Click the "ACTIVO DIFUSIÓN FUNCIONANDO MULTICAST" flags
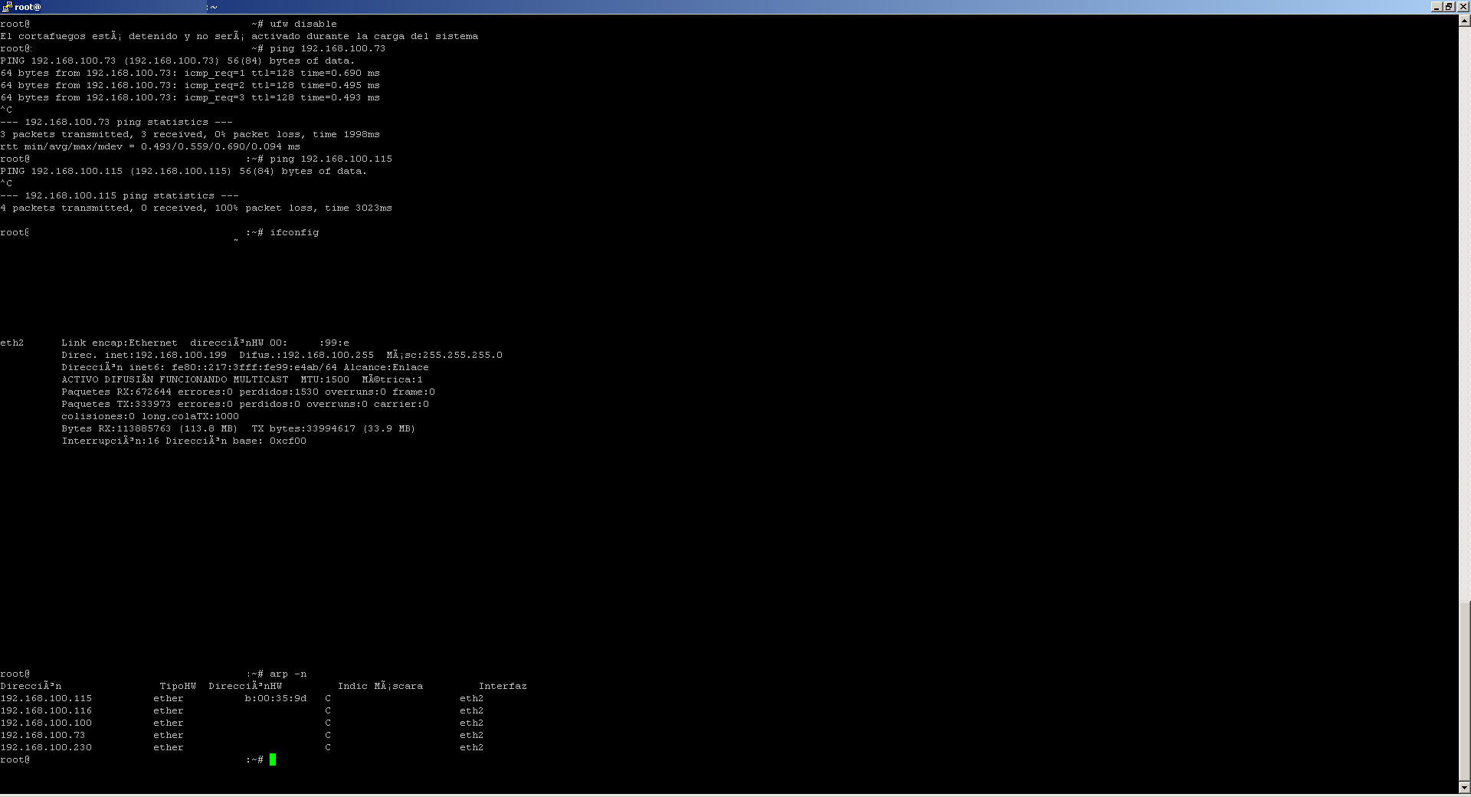 tap(175, 379)
